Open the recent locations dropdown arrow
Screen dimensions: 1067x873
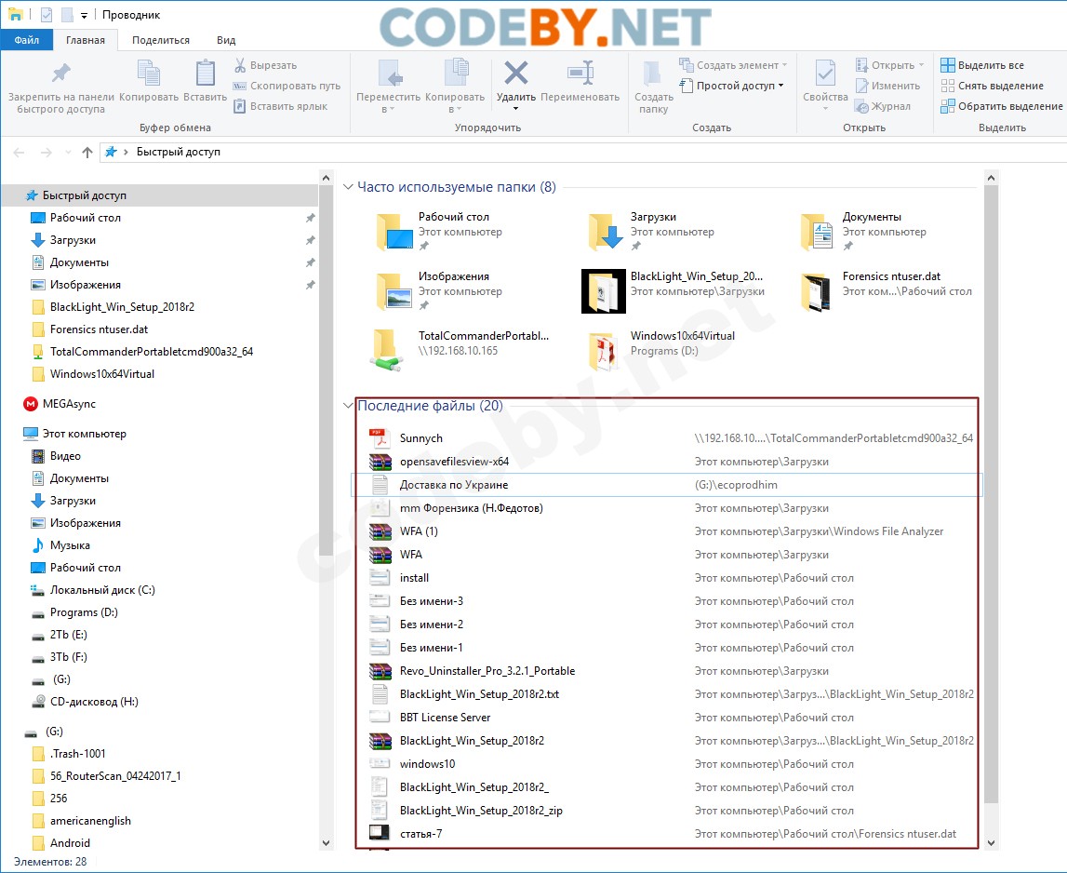pos(68,152)
